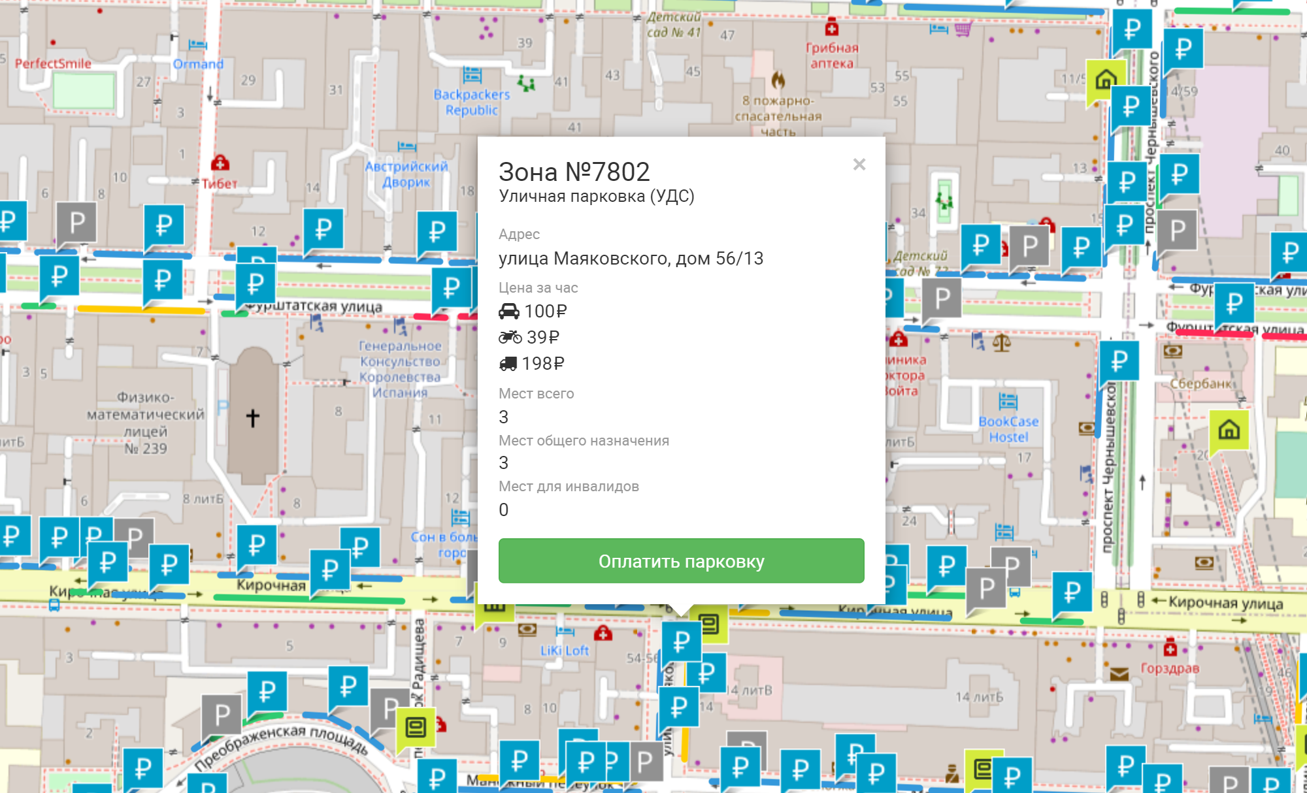
Task: Click the car icon beside 100₽
Action: coord(509,311)
